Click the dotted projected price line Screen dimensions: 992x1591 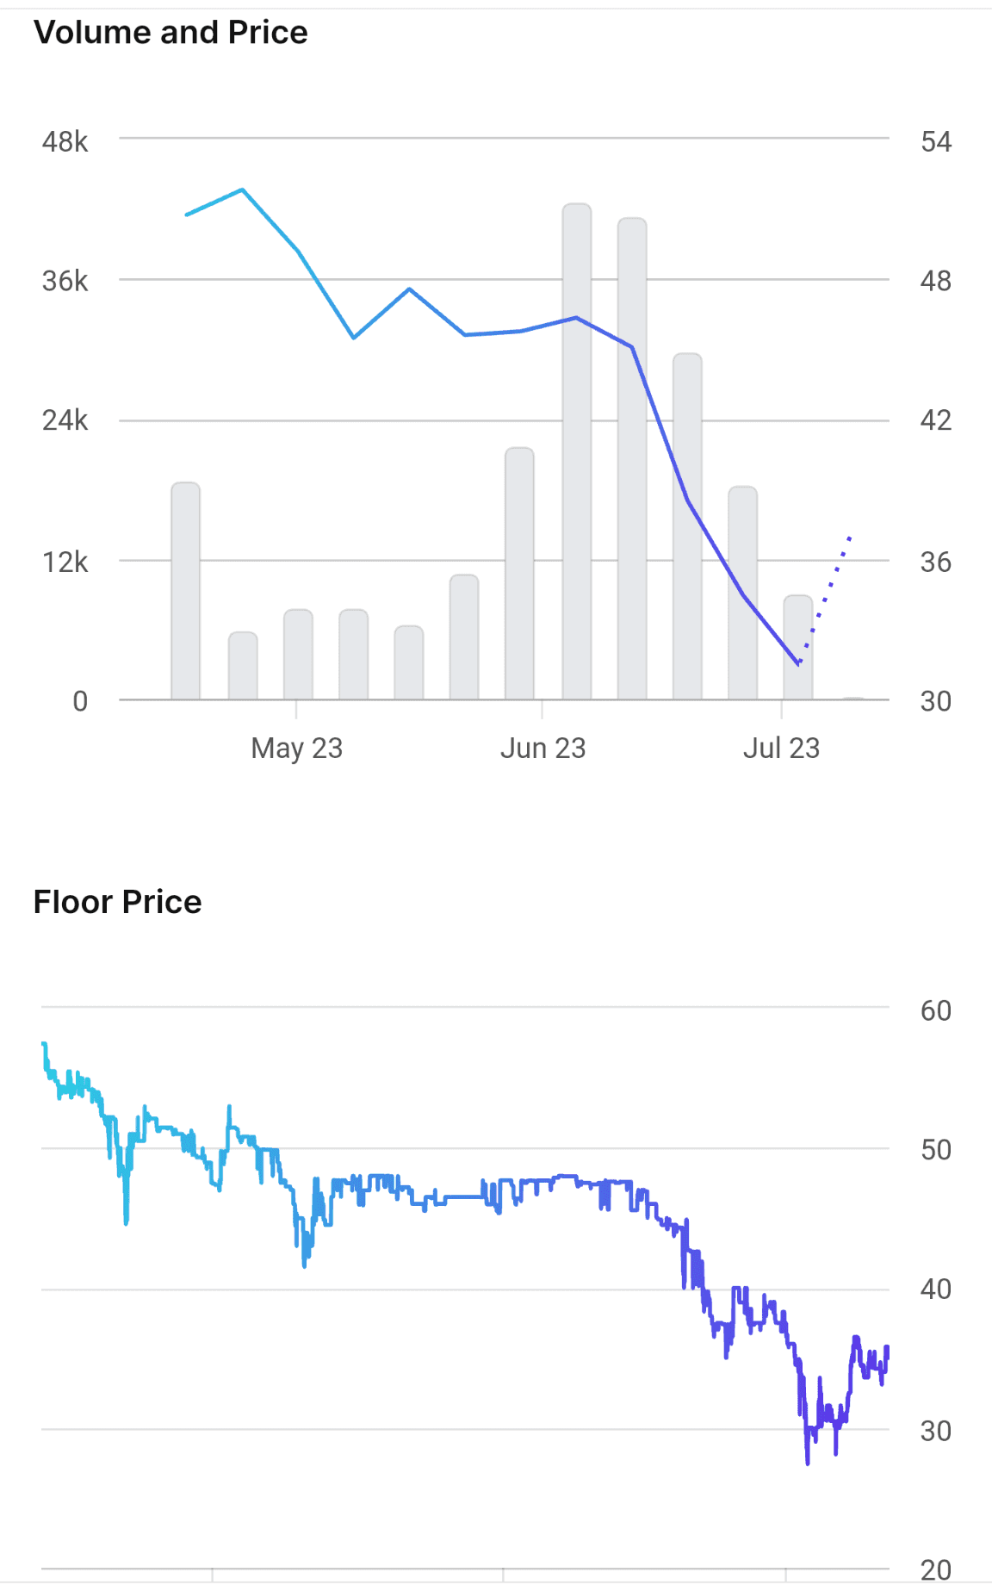pyautogui.click(x=827, y=596)
